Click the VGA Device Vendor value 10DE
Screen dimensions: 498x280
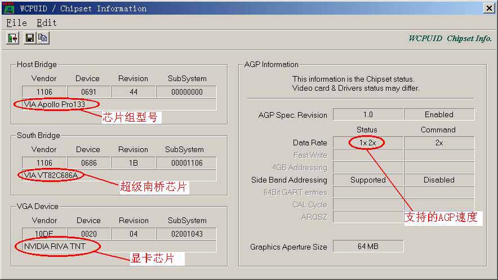[x=44, y=234]
